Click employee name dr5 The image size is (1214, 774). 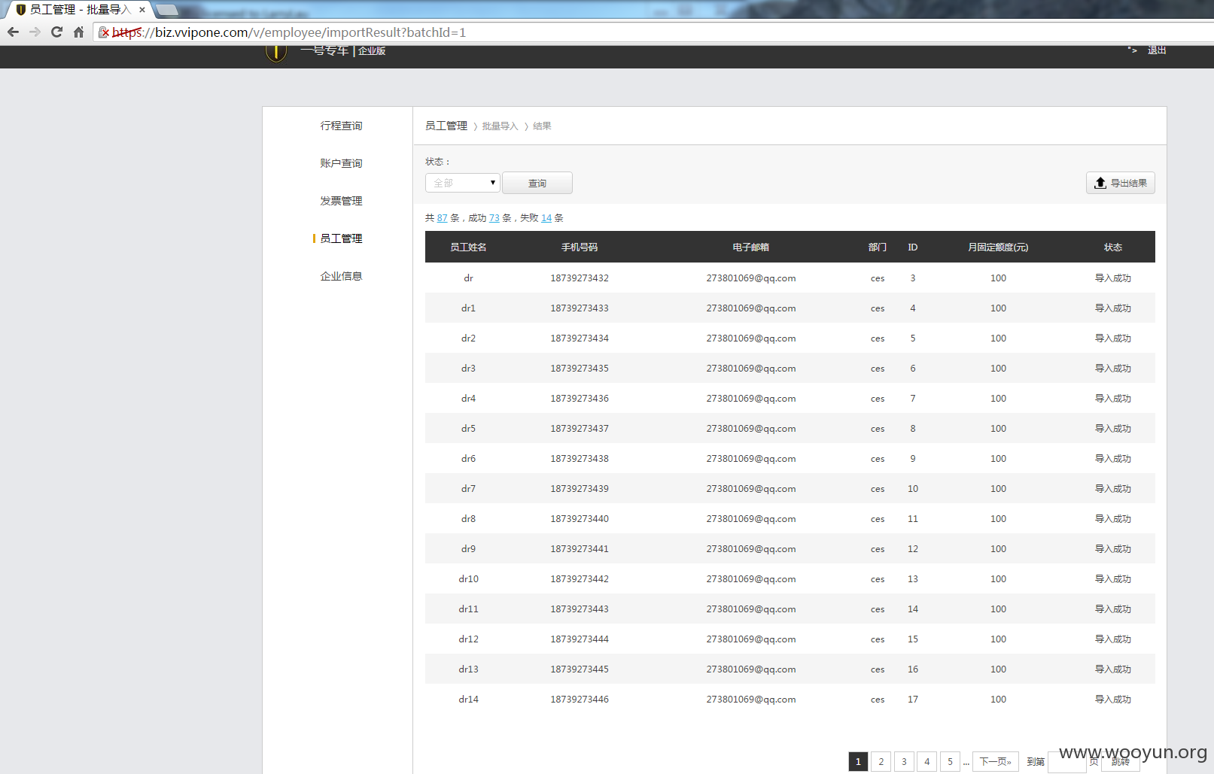pyautogui.click(x=468, y=428)
